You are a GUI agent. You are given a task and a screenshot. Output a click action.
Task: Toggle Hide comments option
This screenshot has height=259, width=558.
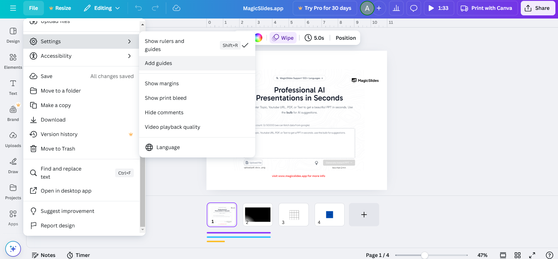click(197, 113)
